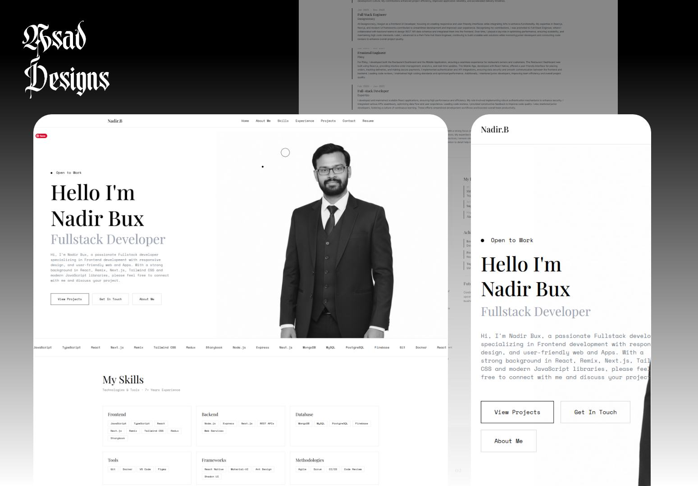The height and width of the screenshot is (486, 698).
Task: Click the Pinterest Save badge on the hero image
Action: [x=41, y=135]
